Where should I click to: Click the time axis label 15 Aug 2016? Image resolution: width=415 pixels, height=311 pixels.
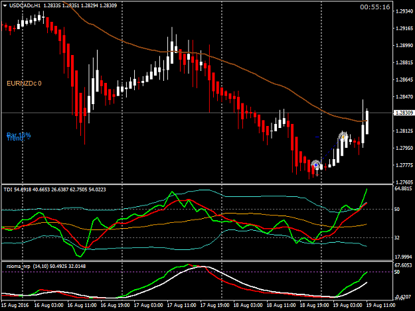[x=15, y=305]
